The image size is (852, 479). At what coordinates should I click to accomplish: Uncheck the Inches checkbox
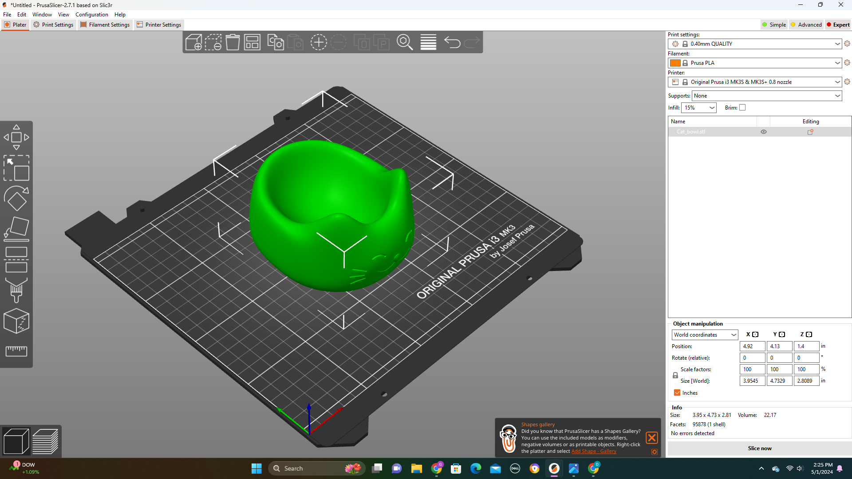coord(677,393)
